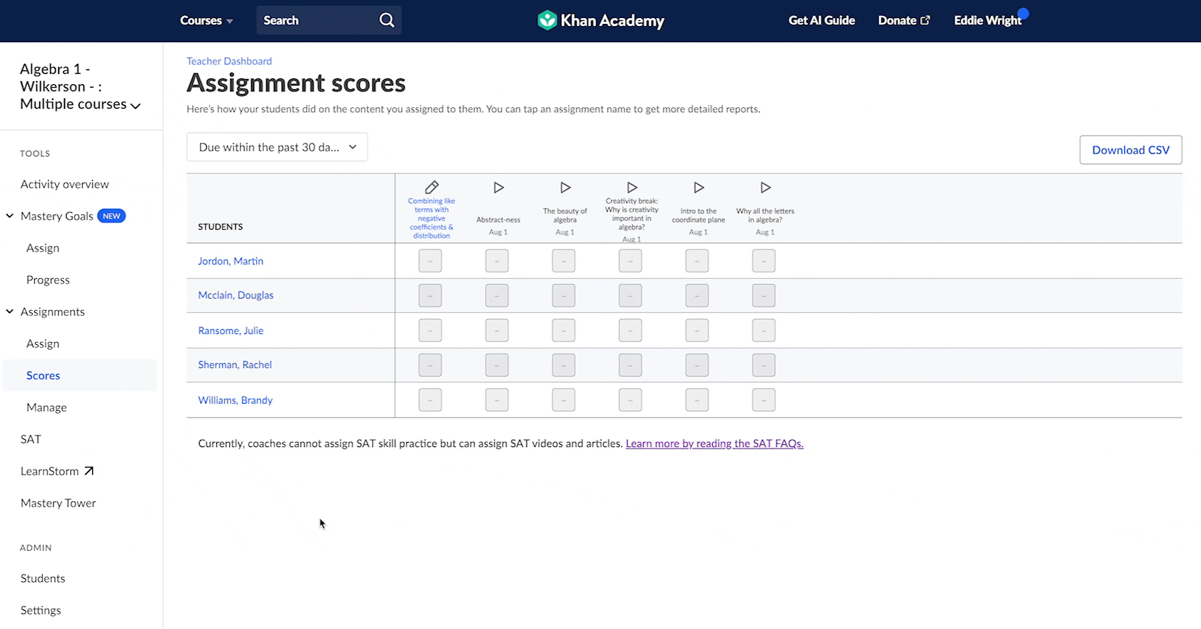The height and width of the screenshot is (629, 1201).
Task: Open Williams, Brandy's Combining like terms score cell
Action: [430, 400]
